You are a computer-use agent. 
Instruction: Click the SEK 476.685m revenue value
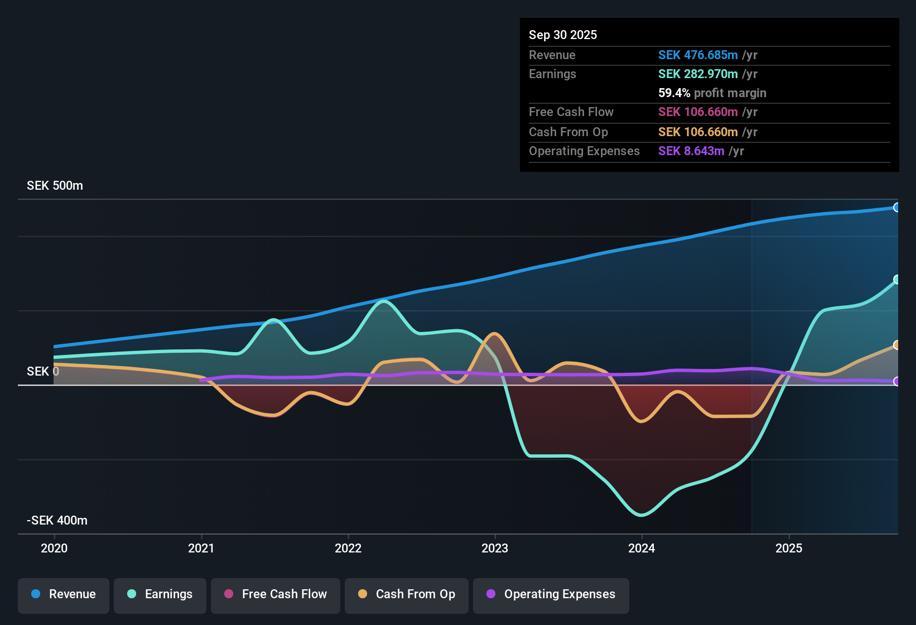[698, 55]
